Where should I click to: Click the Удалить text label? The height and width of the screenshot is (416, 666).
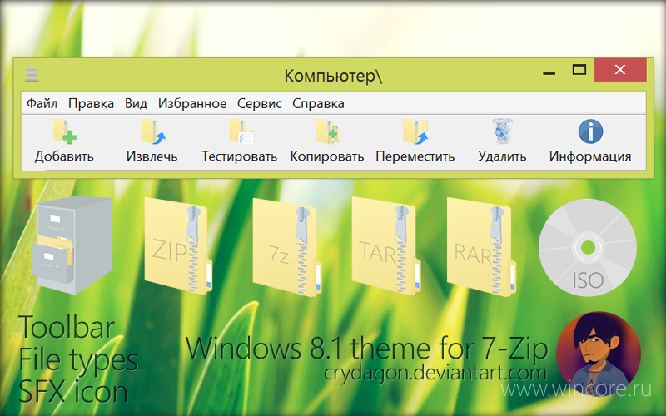coord(503,156)
